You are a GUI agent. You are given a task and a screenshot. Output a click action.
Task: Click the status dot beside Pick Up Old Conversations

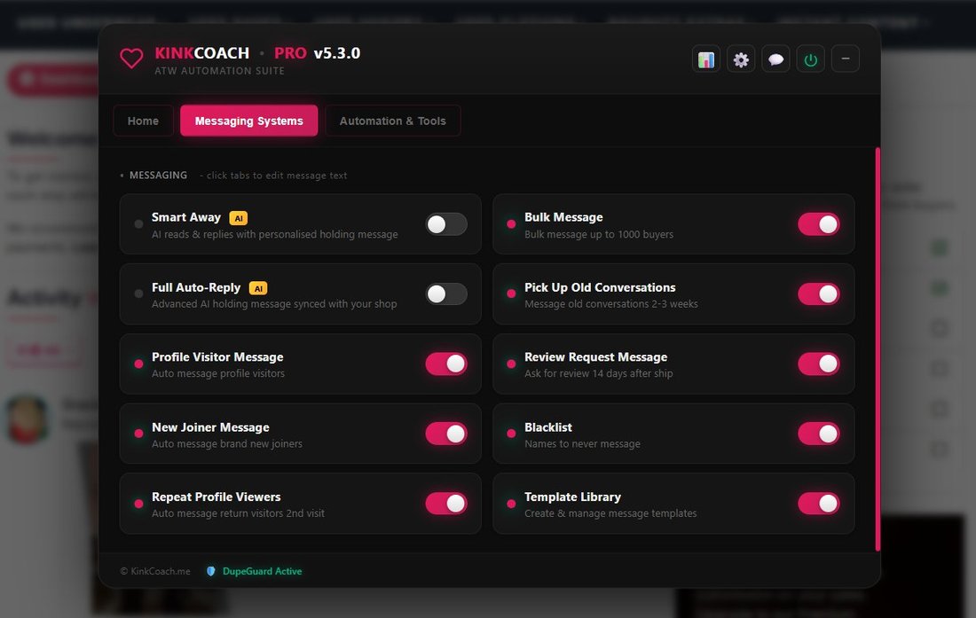(511, 293)
